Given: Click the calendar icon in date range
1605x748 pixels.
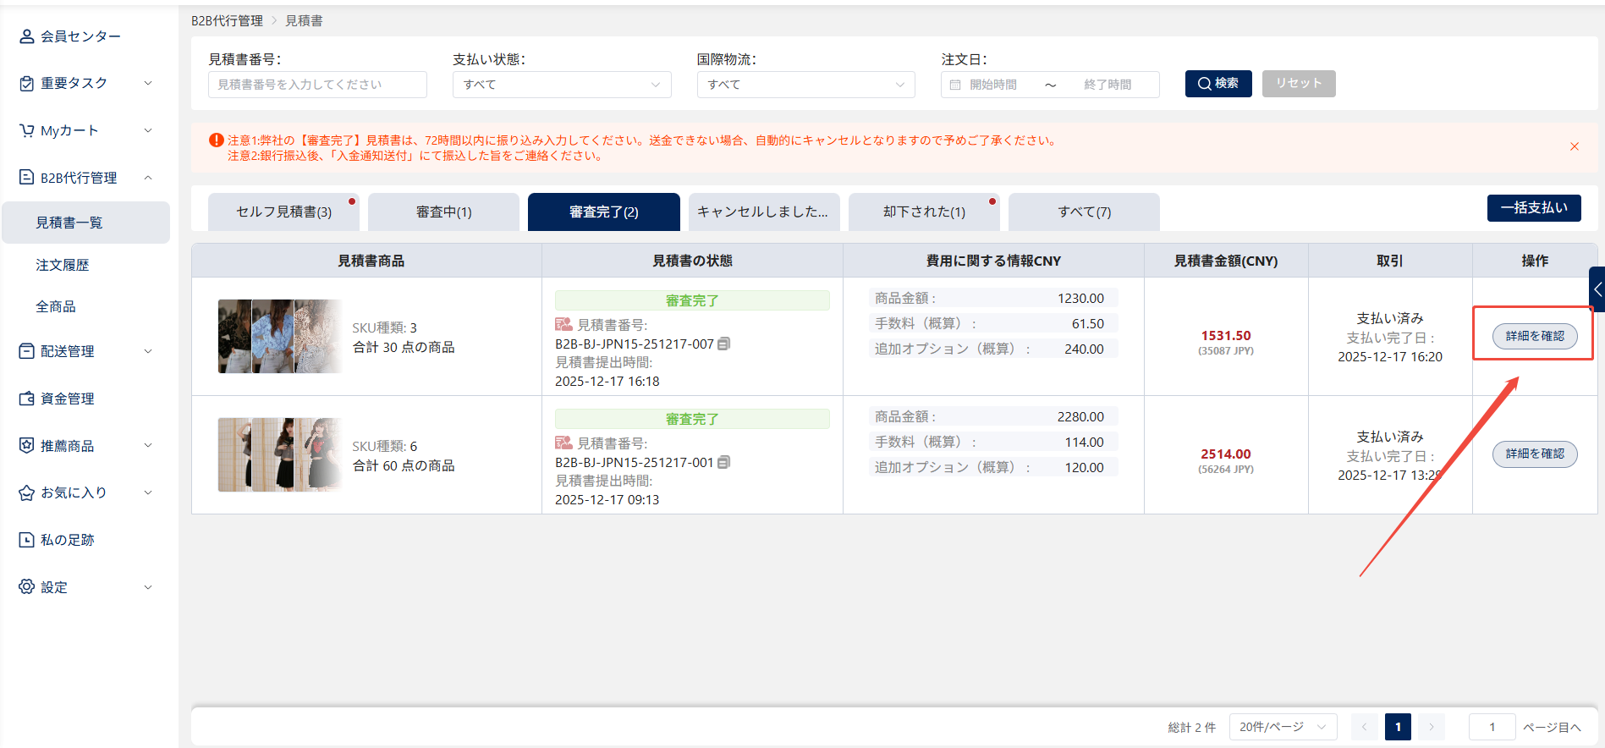Looking at the screenshot, I should click(955, 85).
